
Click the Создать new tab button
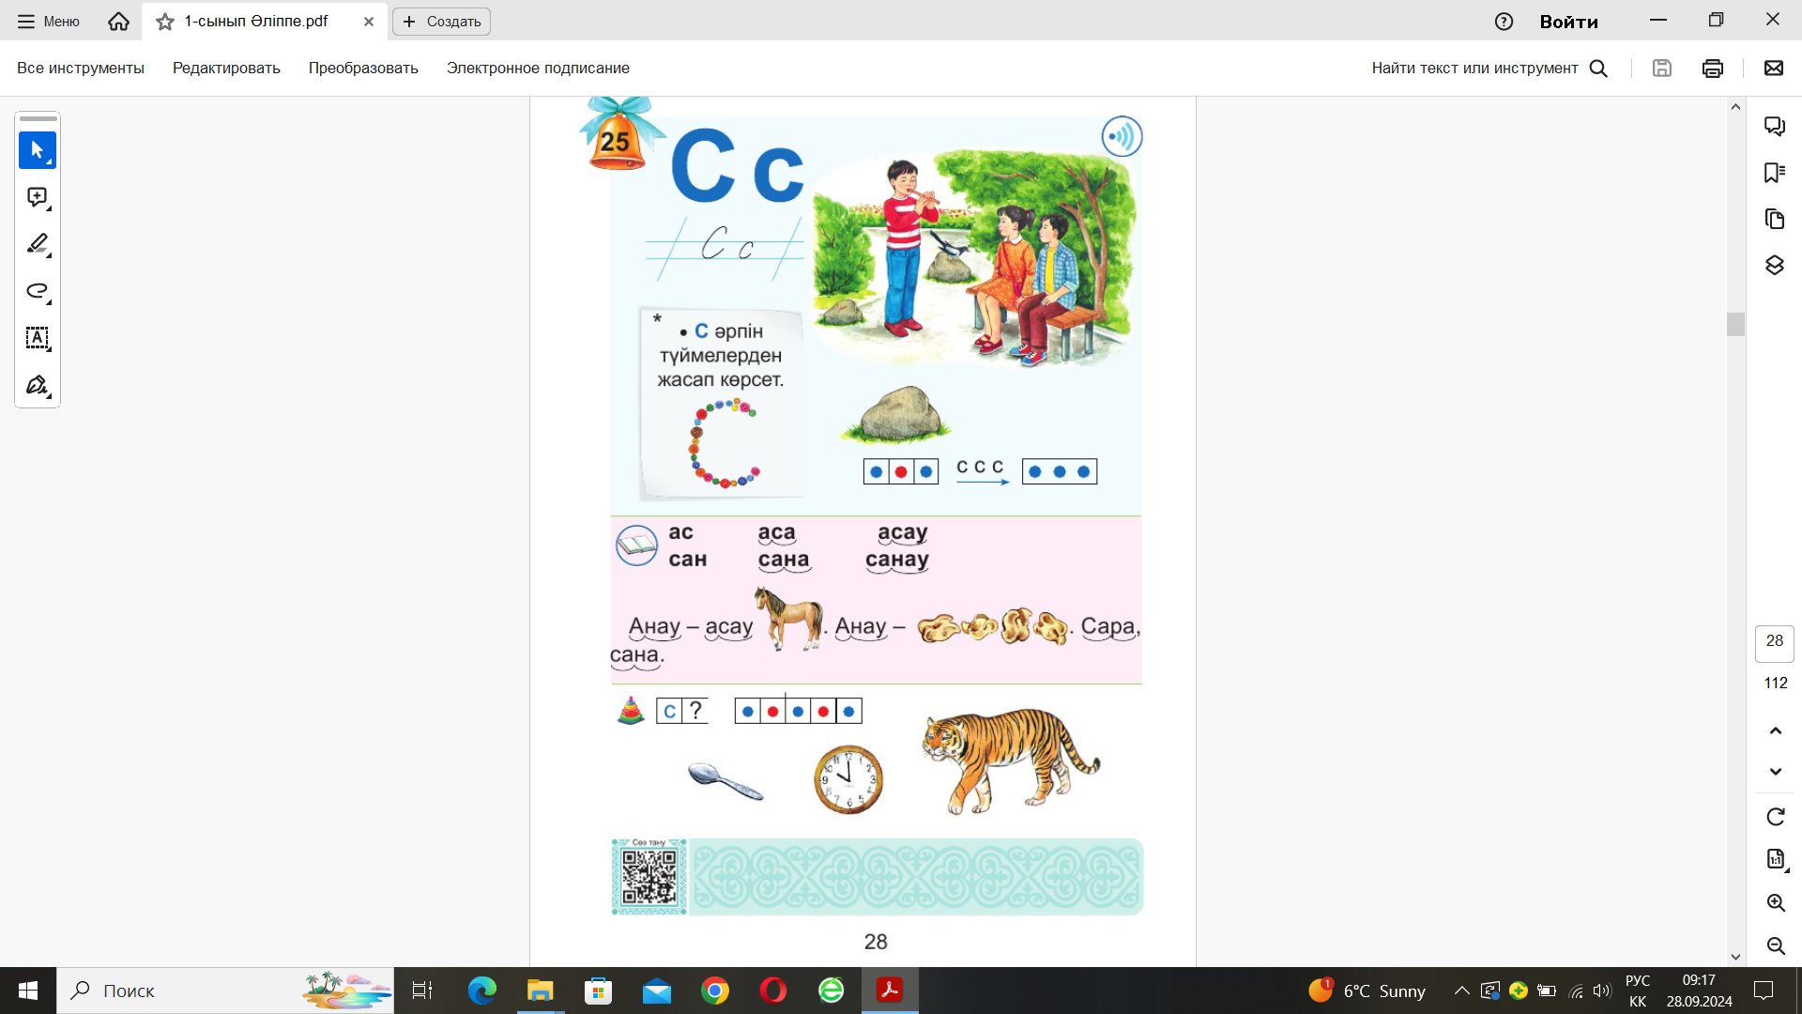[x=441, y=22]
